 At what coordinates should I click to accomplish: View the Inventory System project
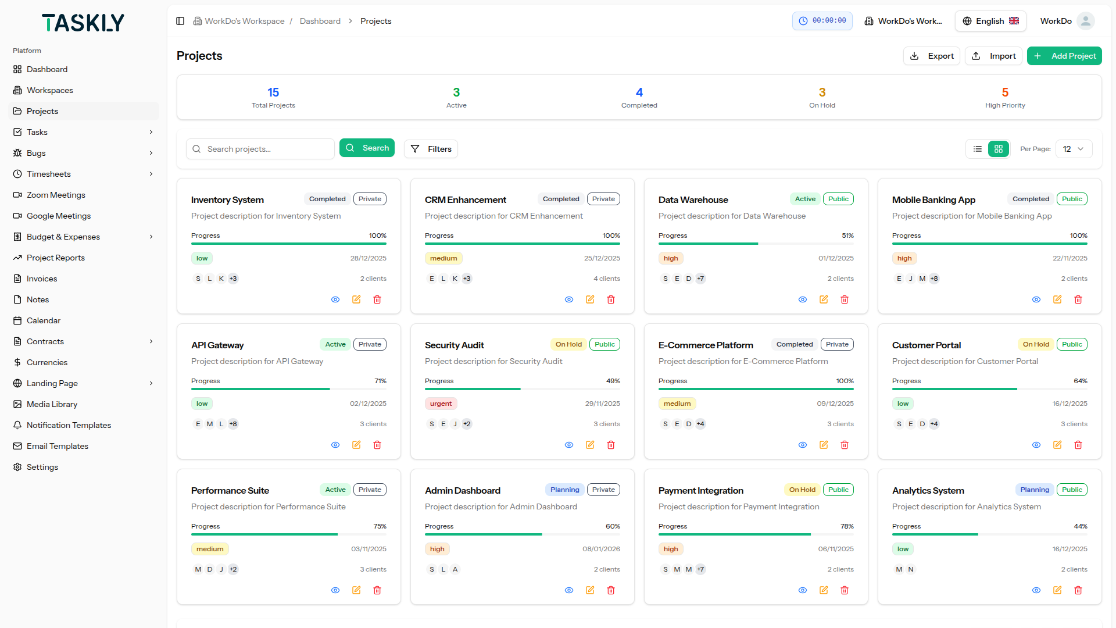pyautogui.click(x=335, y=299)
